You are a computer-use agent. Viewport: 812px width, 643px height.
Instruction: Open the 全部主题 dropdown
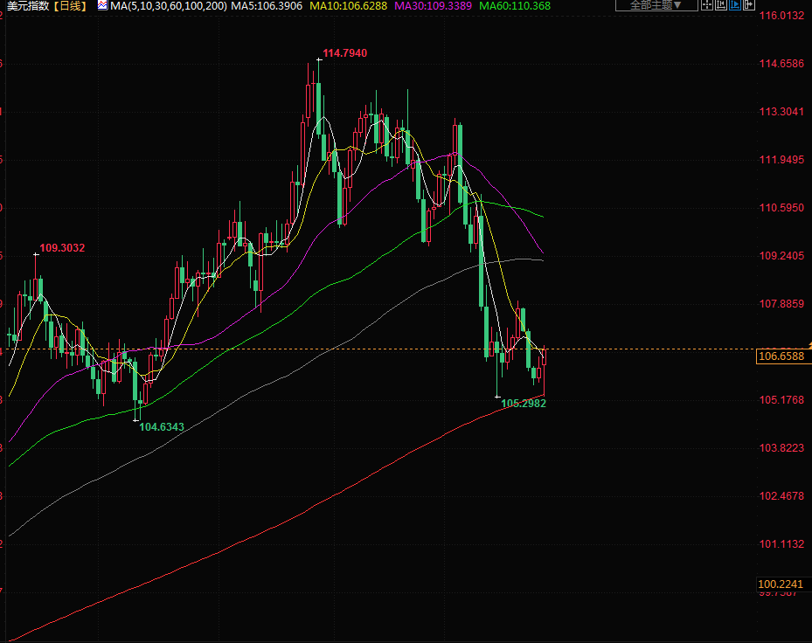click(x=656, y=5)
